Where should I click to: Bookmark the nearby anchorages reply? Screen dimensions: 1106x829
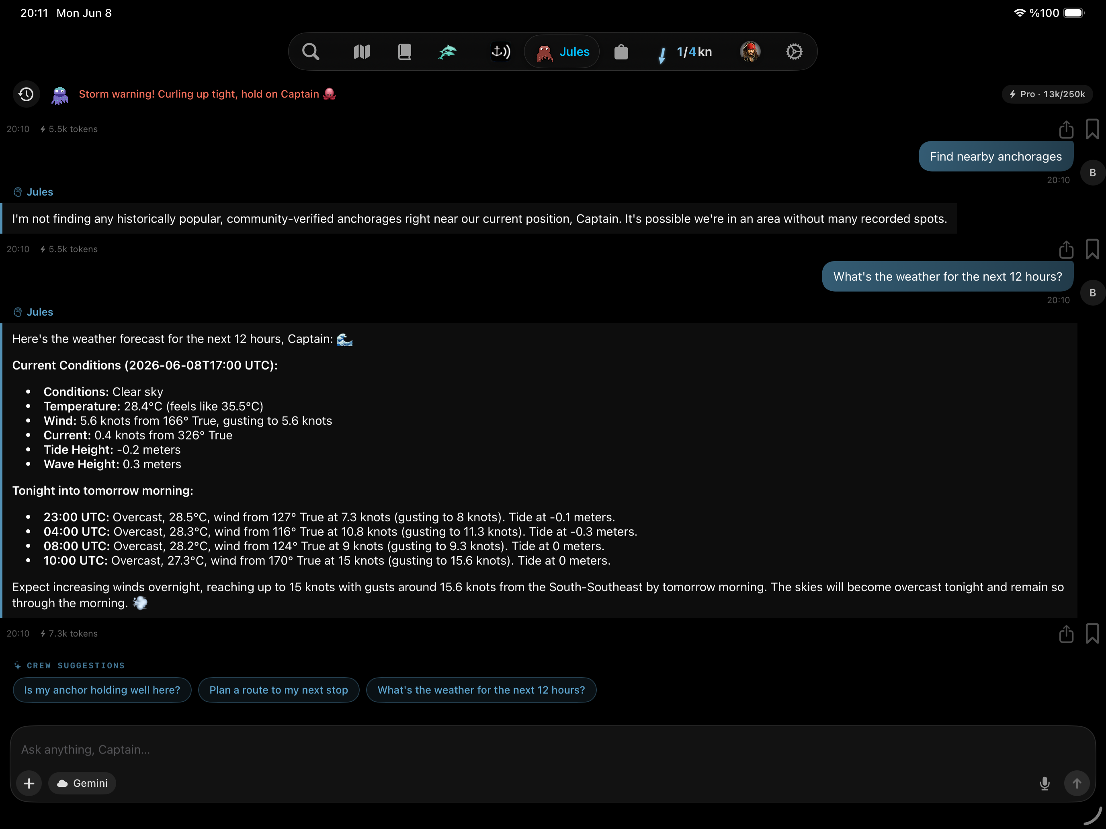pyautogui.click(x=1092, y=249)
